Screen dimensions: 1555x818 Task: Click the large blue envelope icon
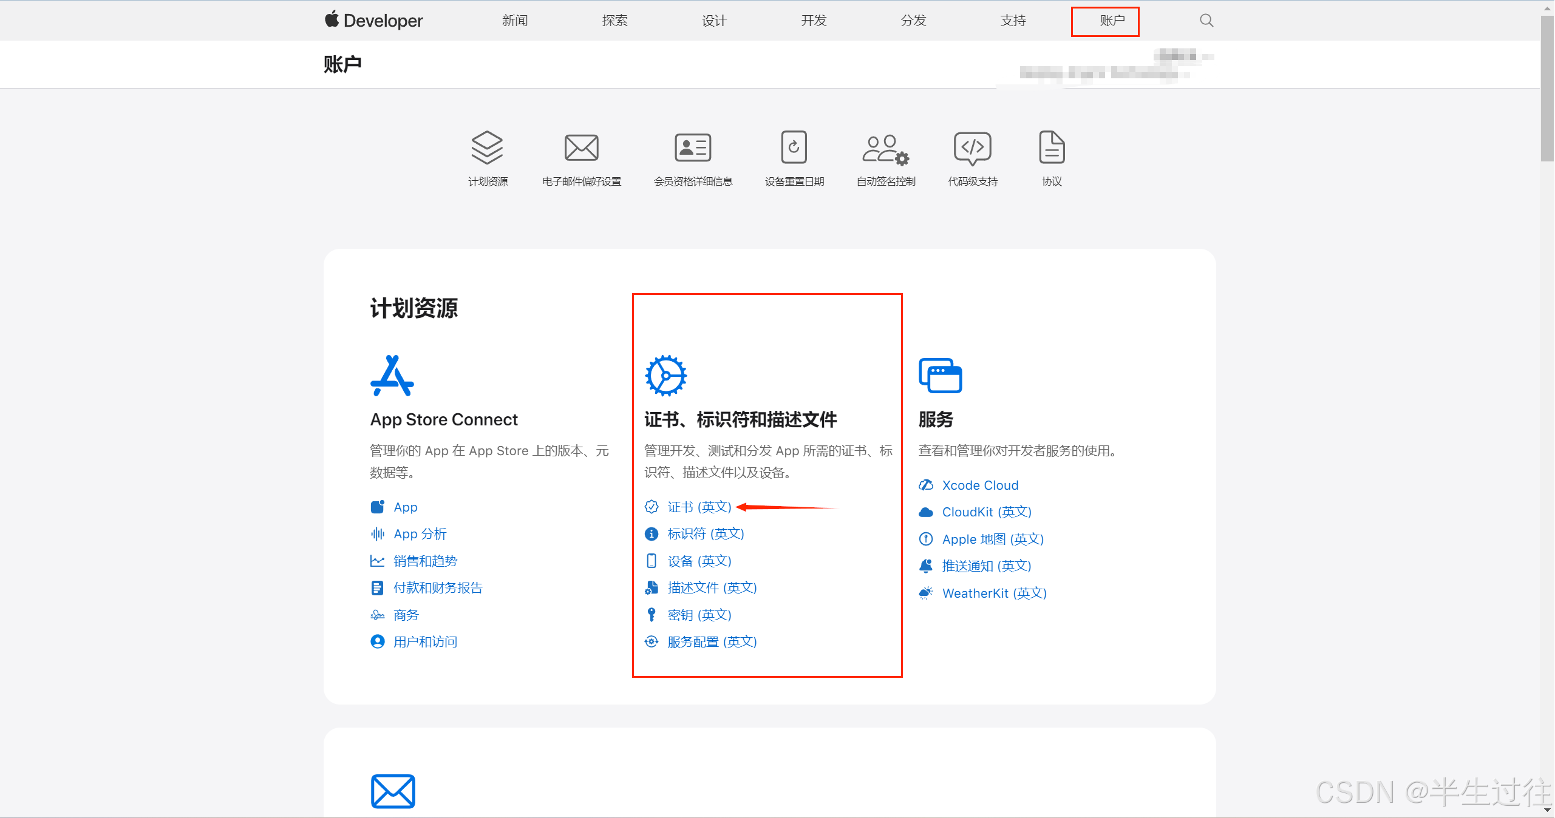393,791
